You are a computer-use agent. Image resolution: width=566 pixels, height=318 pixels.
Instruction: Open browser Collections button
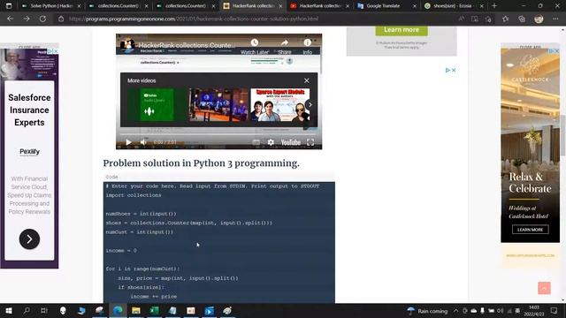coord(522,19)
